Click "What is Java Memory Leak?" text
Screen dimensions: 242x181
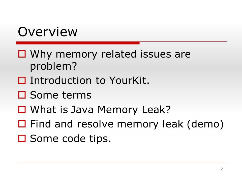pyautogui.click(x=100, y=110)
